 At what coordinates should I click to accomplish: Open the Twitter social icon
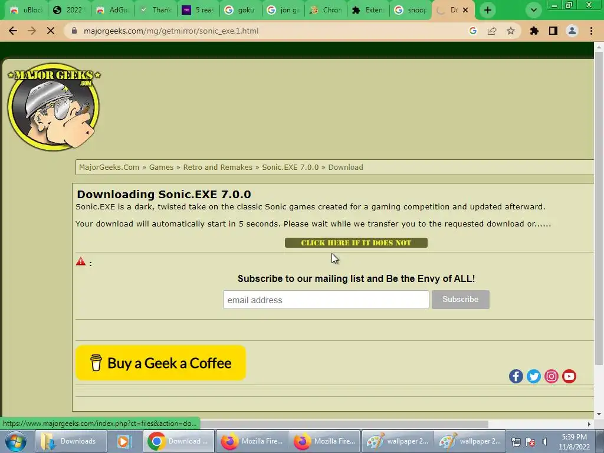(x=533, y=376)
